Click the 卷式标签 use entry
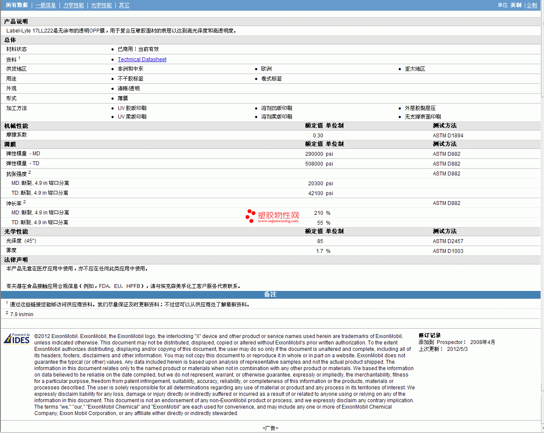This screenshot has height=433, width=544. tap(271, 79)
